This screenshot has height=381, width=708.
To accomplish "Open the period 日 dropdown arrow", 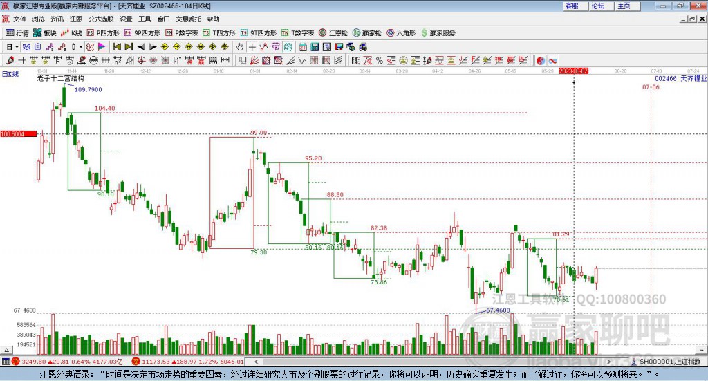I will 17,47.
